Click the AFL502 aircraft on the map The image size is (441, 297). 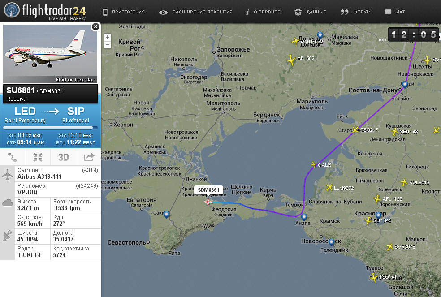(291, 60)
